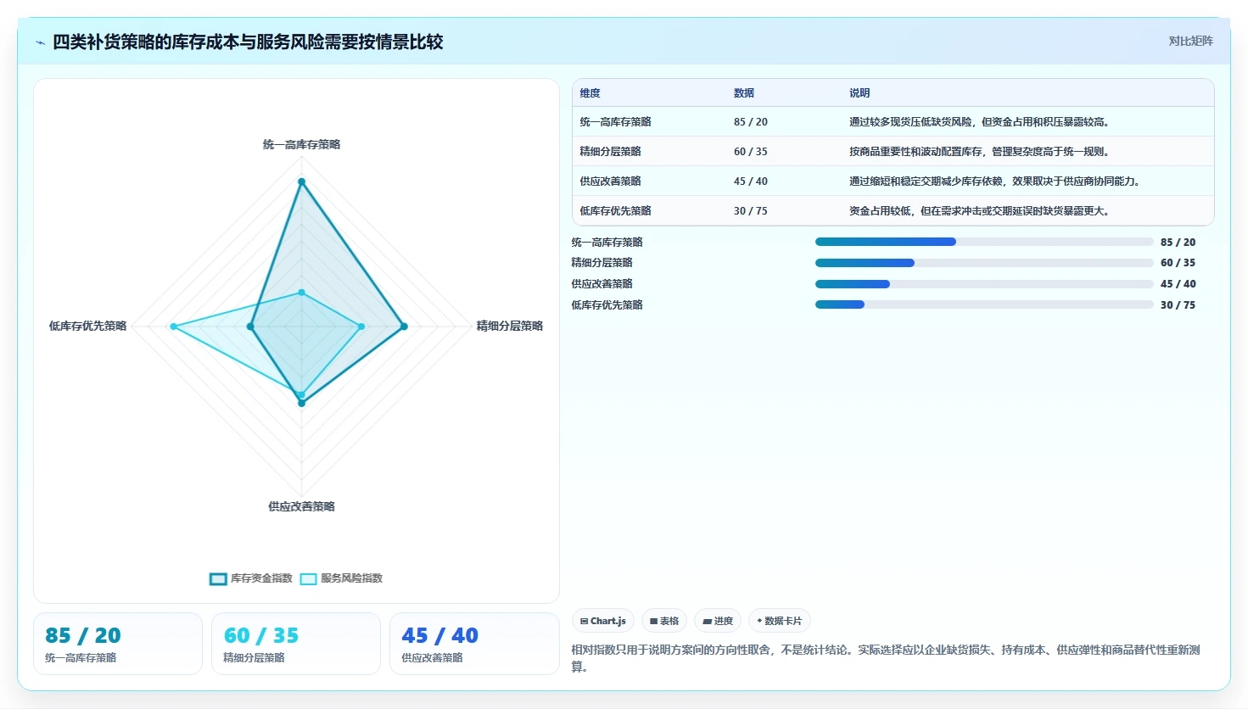Click table value 85 / 20
This screenshot has height=709, width=1248.
pyautogui.click(x=751, y=122)
